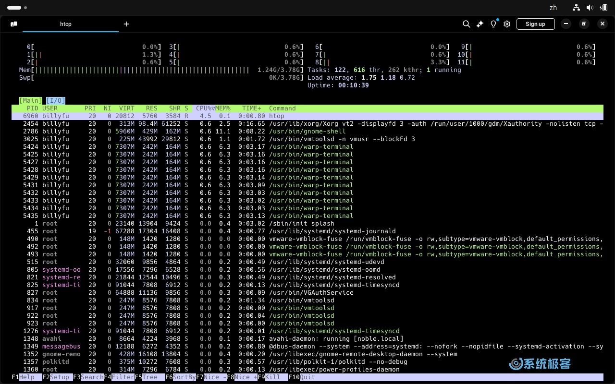This screenshot has width=615, height=384.
Task: Select the systemd-oomd process row
Action: tap(307, 270)
